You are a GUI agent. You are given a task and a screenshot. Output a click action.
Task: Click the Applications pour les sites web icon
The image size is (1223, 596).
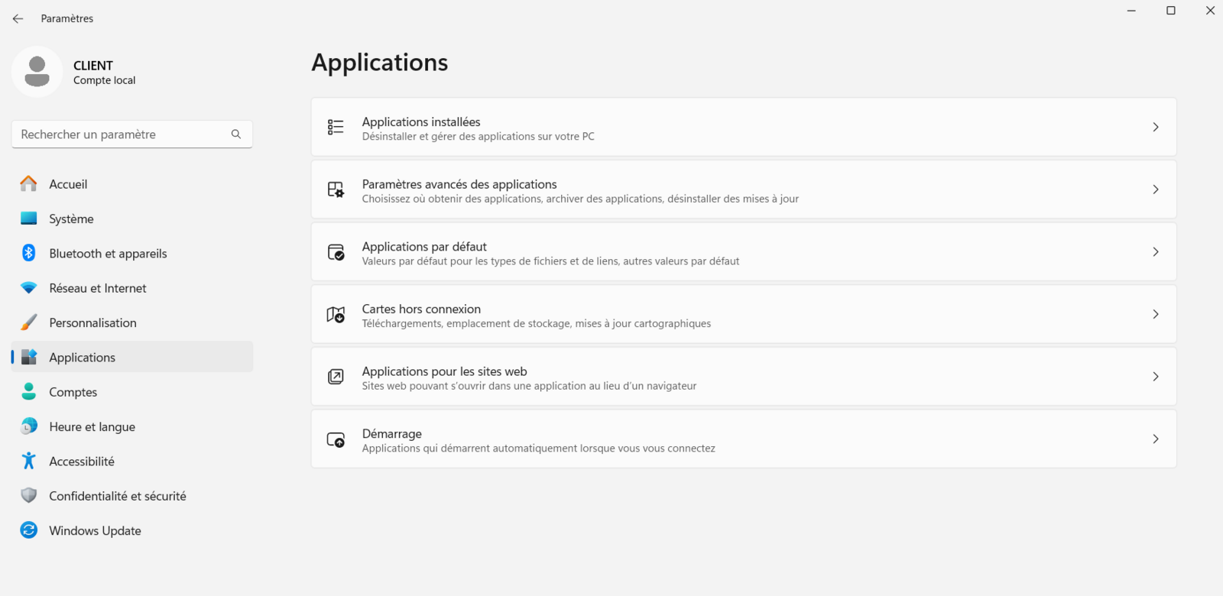click(x=336, y=377)
